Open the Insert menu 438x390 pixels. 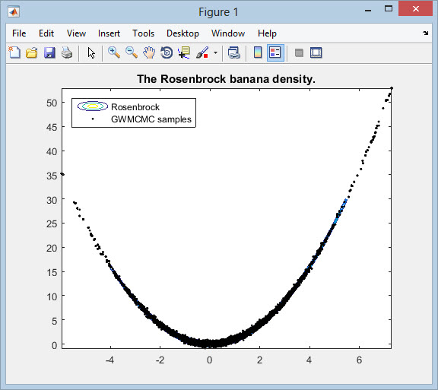[109, 33]
